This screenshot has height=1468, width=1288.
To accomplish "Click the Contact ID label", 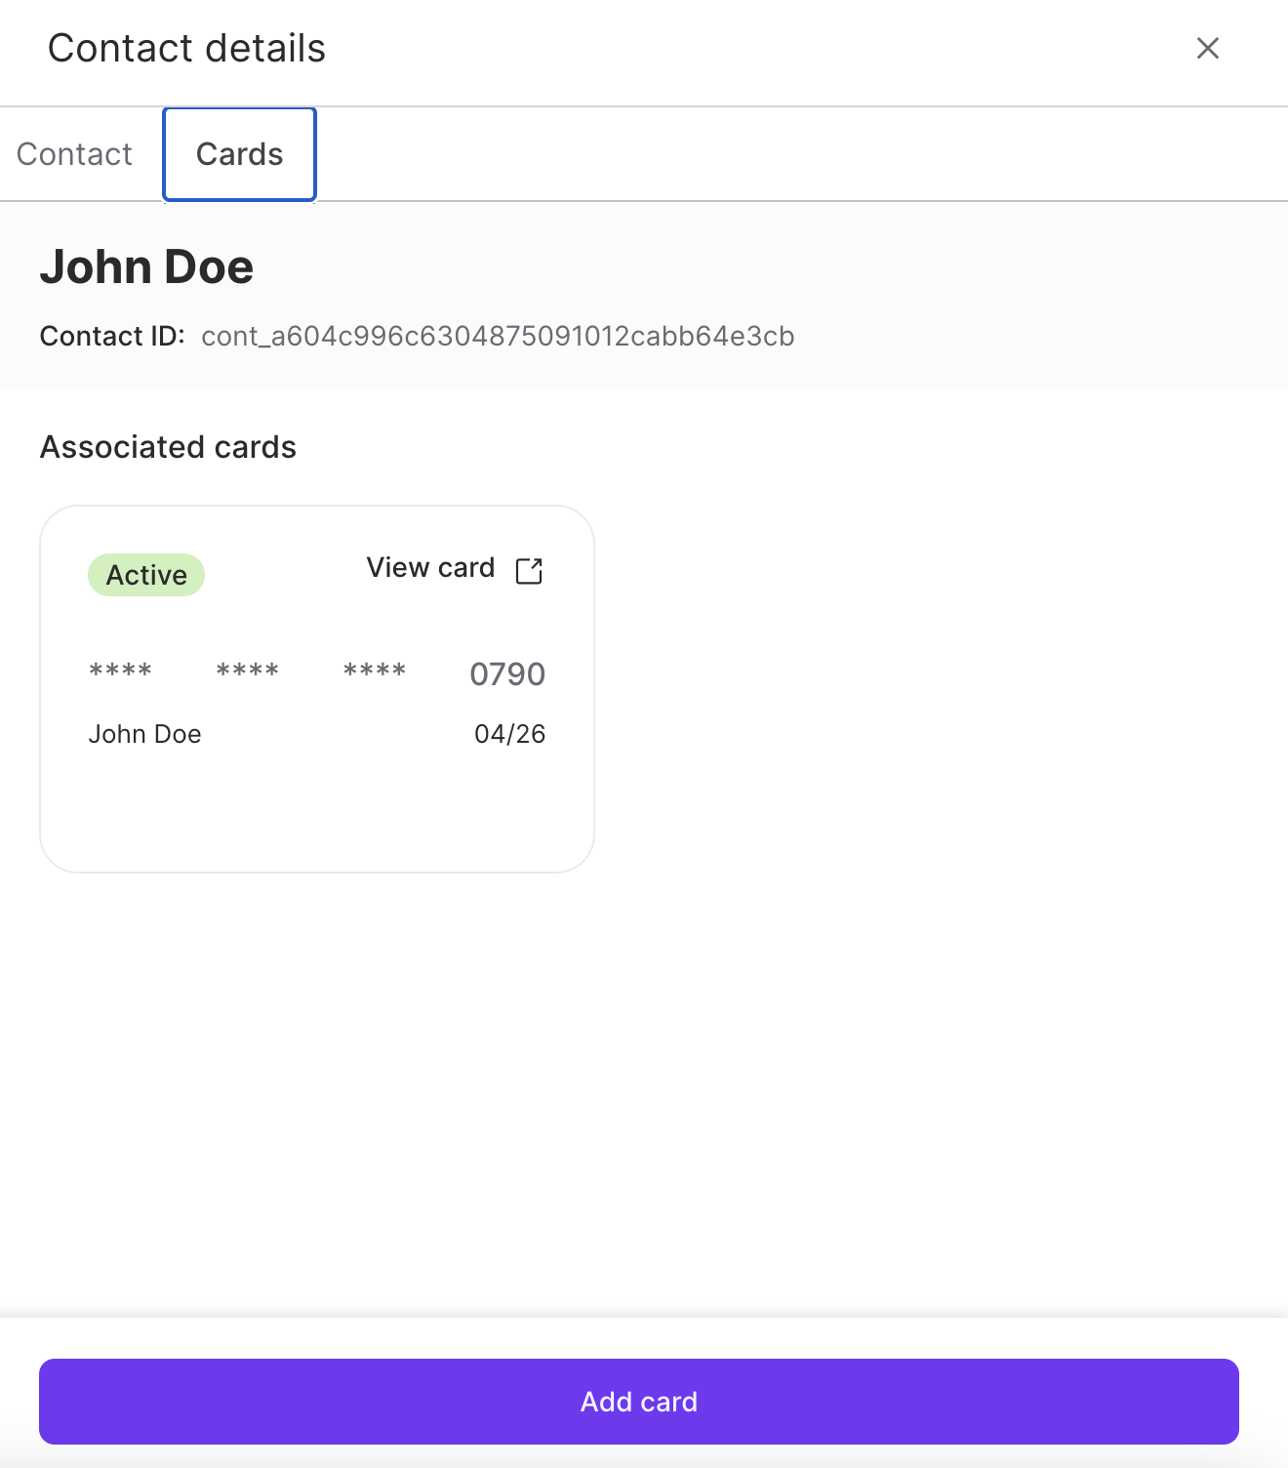I will click(x=112, y=337).
